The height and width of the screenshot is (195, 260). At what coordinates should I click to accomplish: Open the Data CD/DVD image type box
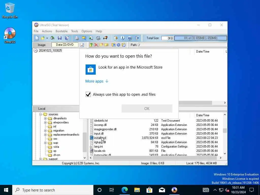point(65,45)
